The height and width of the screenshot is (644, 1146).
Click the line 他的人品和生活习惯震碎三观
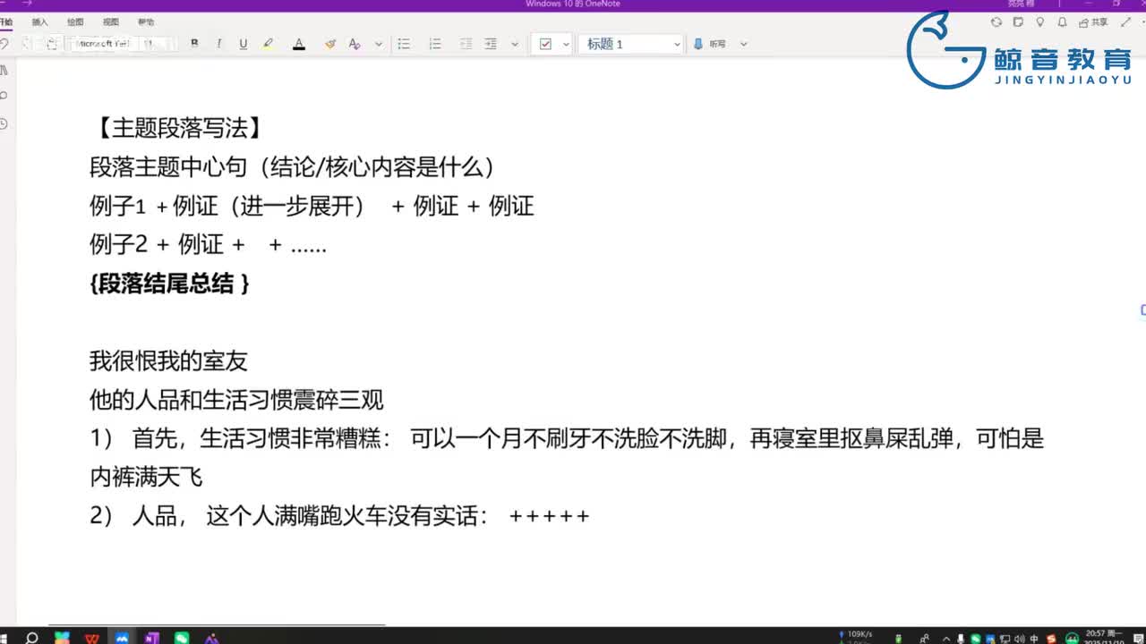[236, 400]
